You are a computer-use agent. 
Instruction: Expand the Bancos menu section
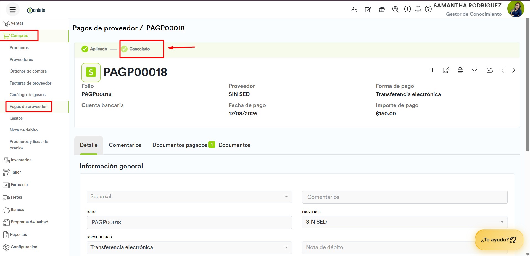(14, 210)
